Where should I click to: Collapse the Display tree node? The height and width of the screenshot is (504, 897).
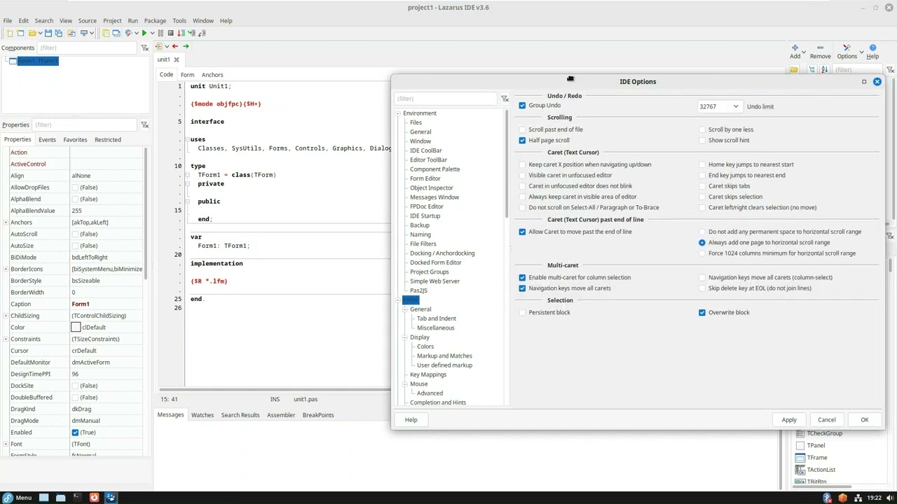404,337
